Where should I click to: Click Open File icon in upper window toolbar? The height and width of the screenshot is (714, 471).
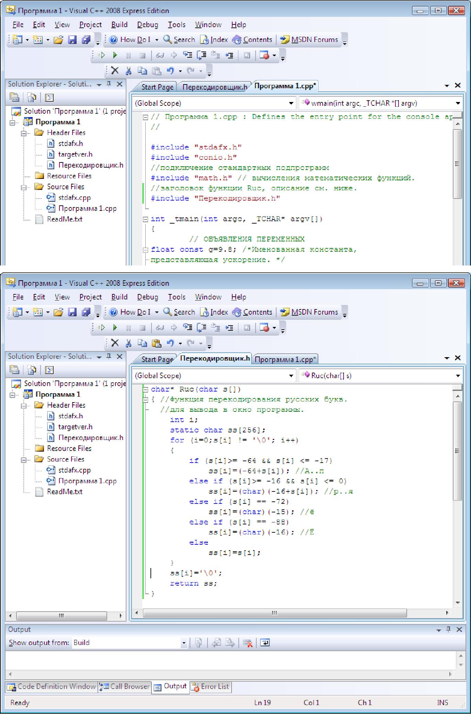[59, 40]
